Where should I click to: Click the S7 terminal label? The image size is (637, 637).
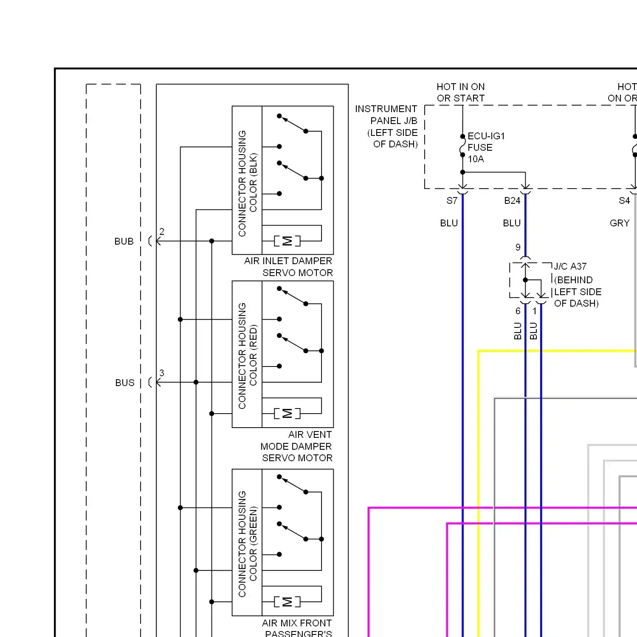pyautogui.click(x=452, y=200)
